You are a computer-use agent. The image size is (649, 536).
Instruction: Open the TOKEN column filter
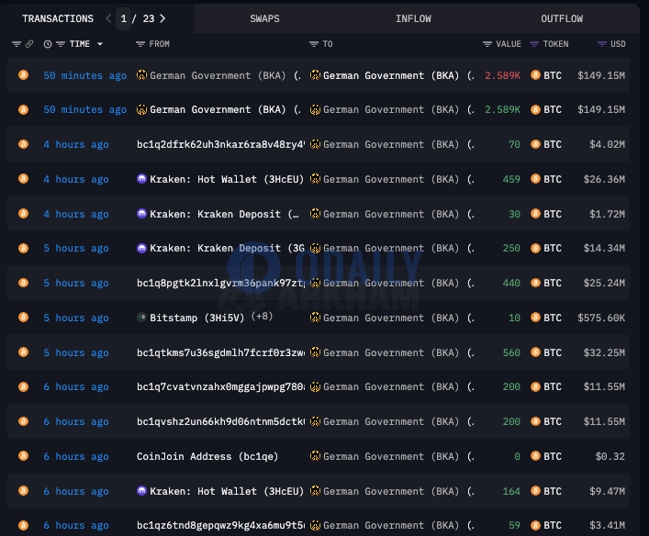534,44
